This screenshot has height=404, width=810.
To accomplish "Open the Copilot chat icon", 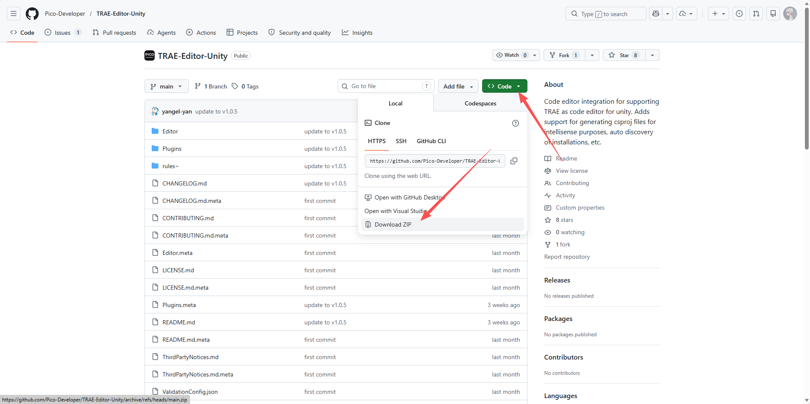I will point(656,14).
